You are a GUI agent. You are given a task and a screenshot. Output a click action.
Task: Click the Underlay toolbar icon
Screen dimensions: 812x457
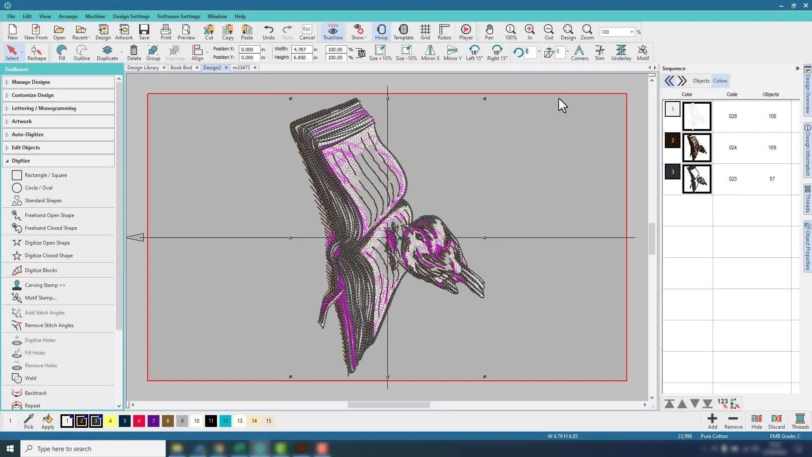coord(621,53)
